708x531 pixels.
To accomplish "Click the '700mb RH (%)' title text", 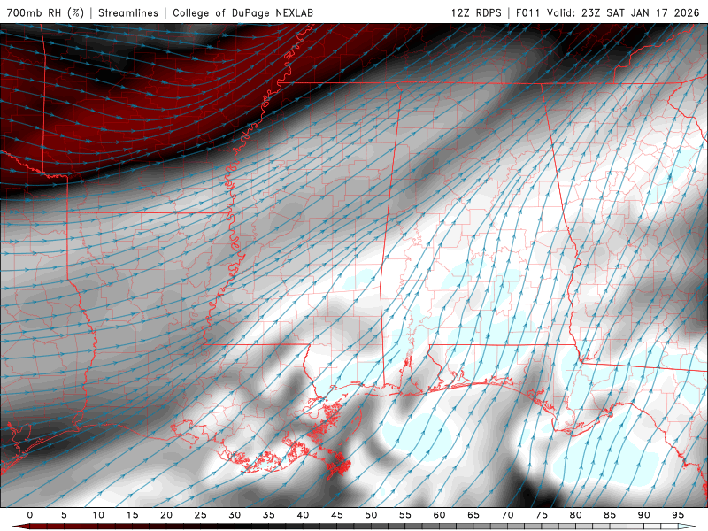I will [45, 12].
